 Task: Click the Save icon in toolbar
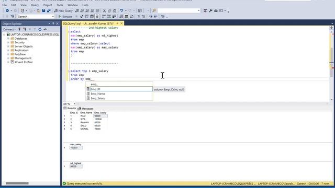[43, 10]
